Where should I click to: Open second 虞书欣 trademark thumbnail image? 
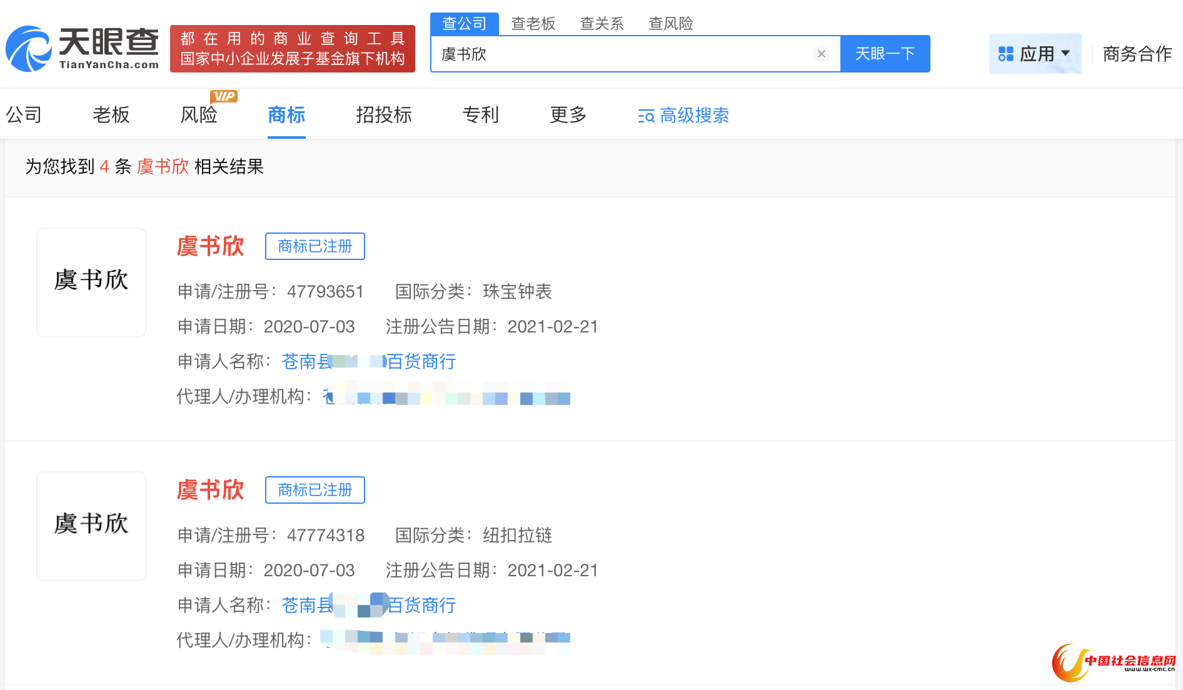(x=91, y=526)
